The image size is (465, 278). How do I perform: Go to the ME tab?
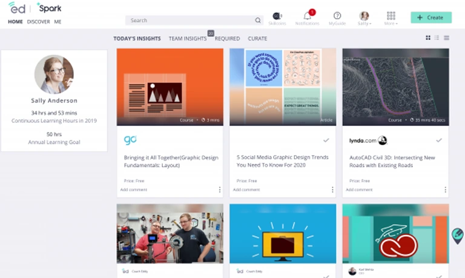[x=58, y=22]
